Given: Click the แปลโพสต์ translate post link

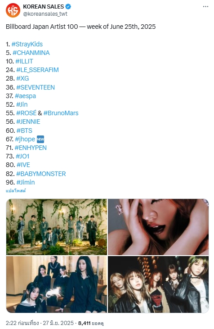Looking at the screenshot, I should click(16, 191).
